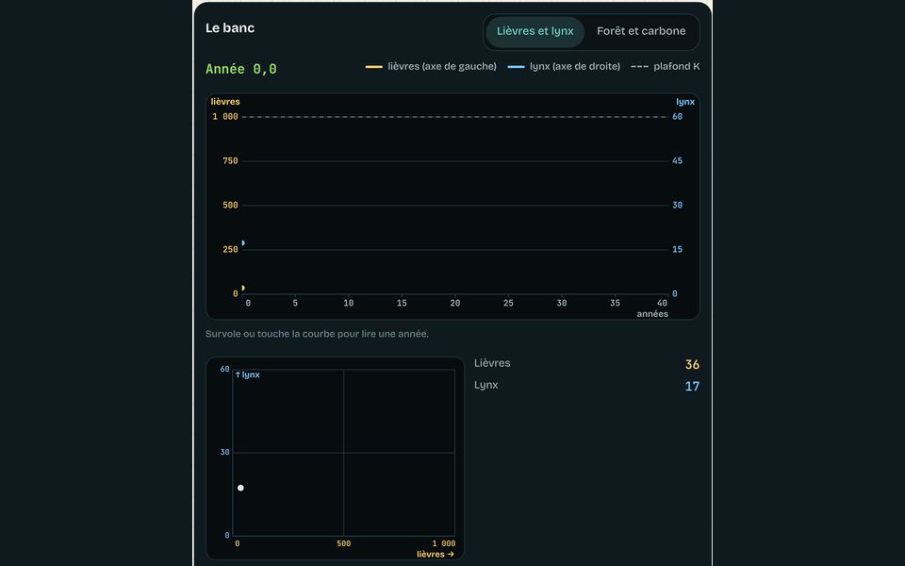905x566 pixels.
Task: Click the Lynx value "17"
Action: [x=692, y=387]
